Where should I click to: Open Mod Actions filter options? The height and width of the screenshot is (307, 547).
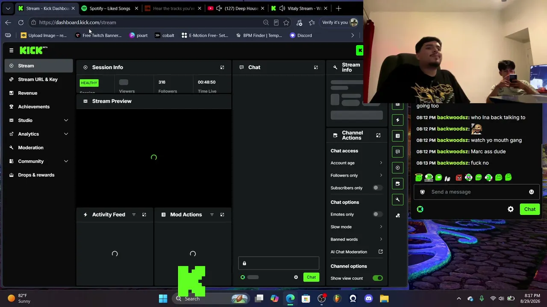212,214
